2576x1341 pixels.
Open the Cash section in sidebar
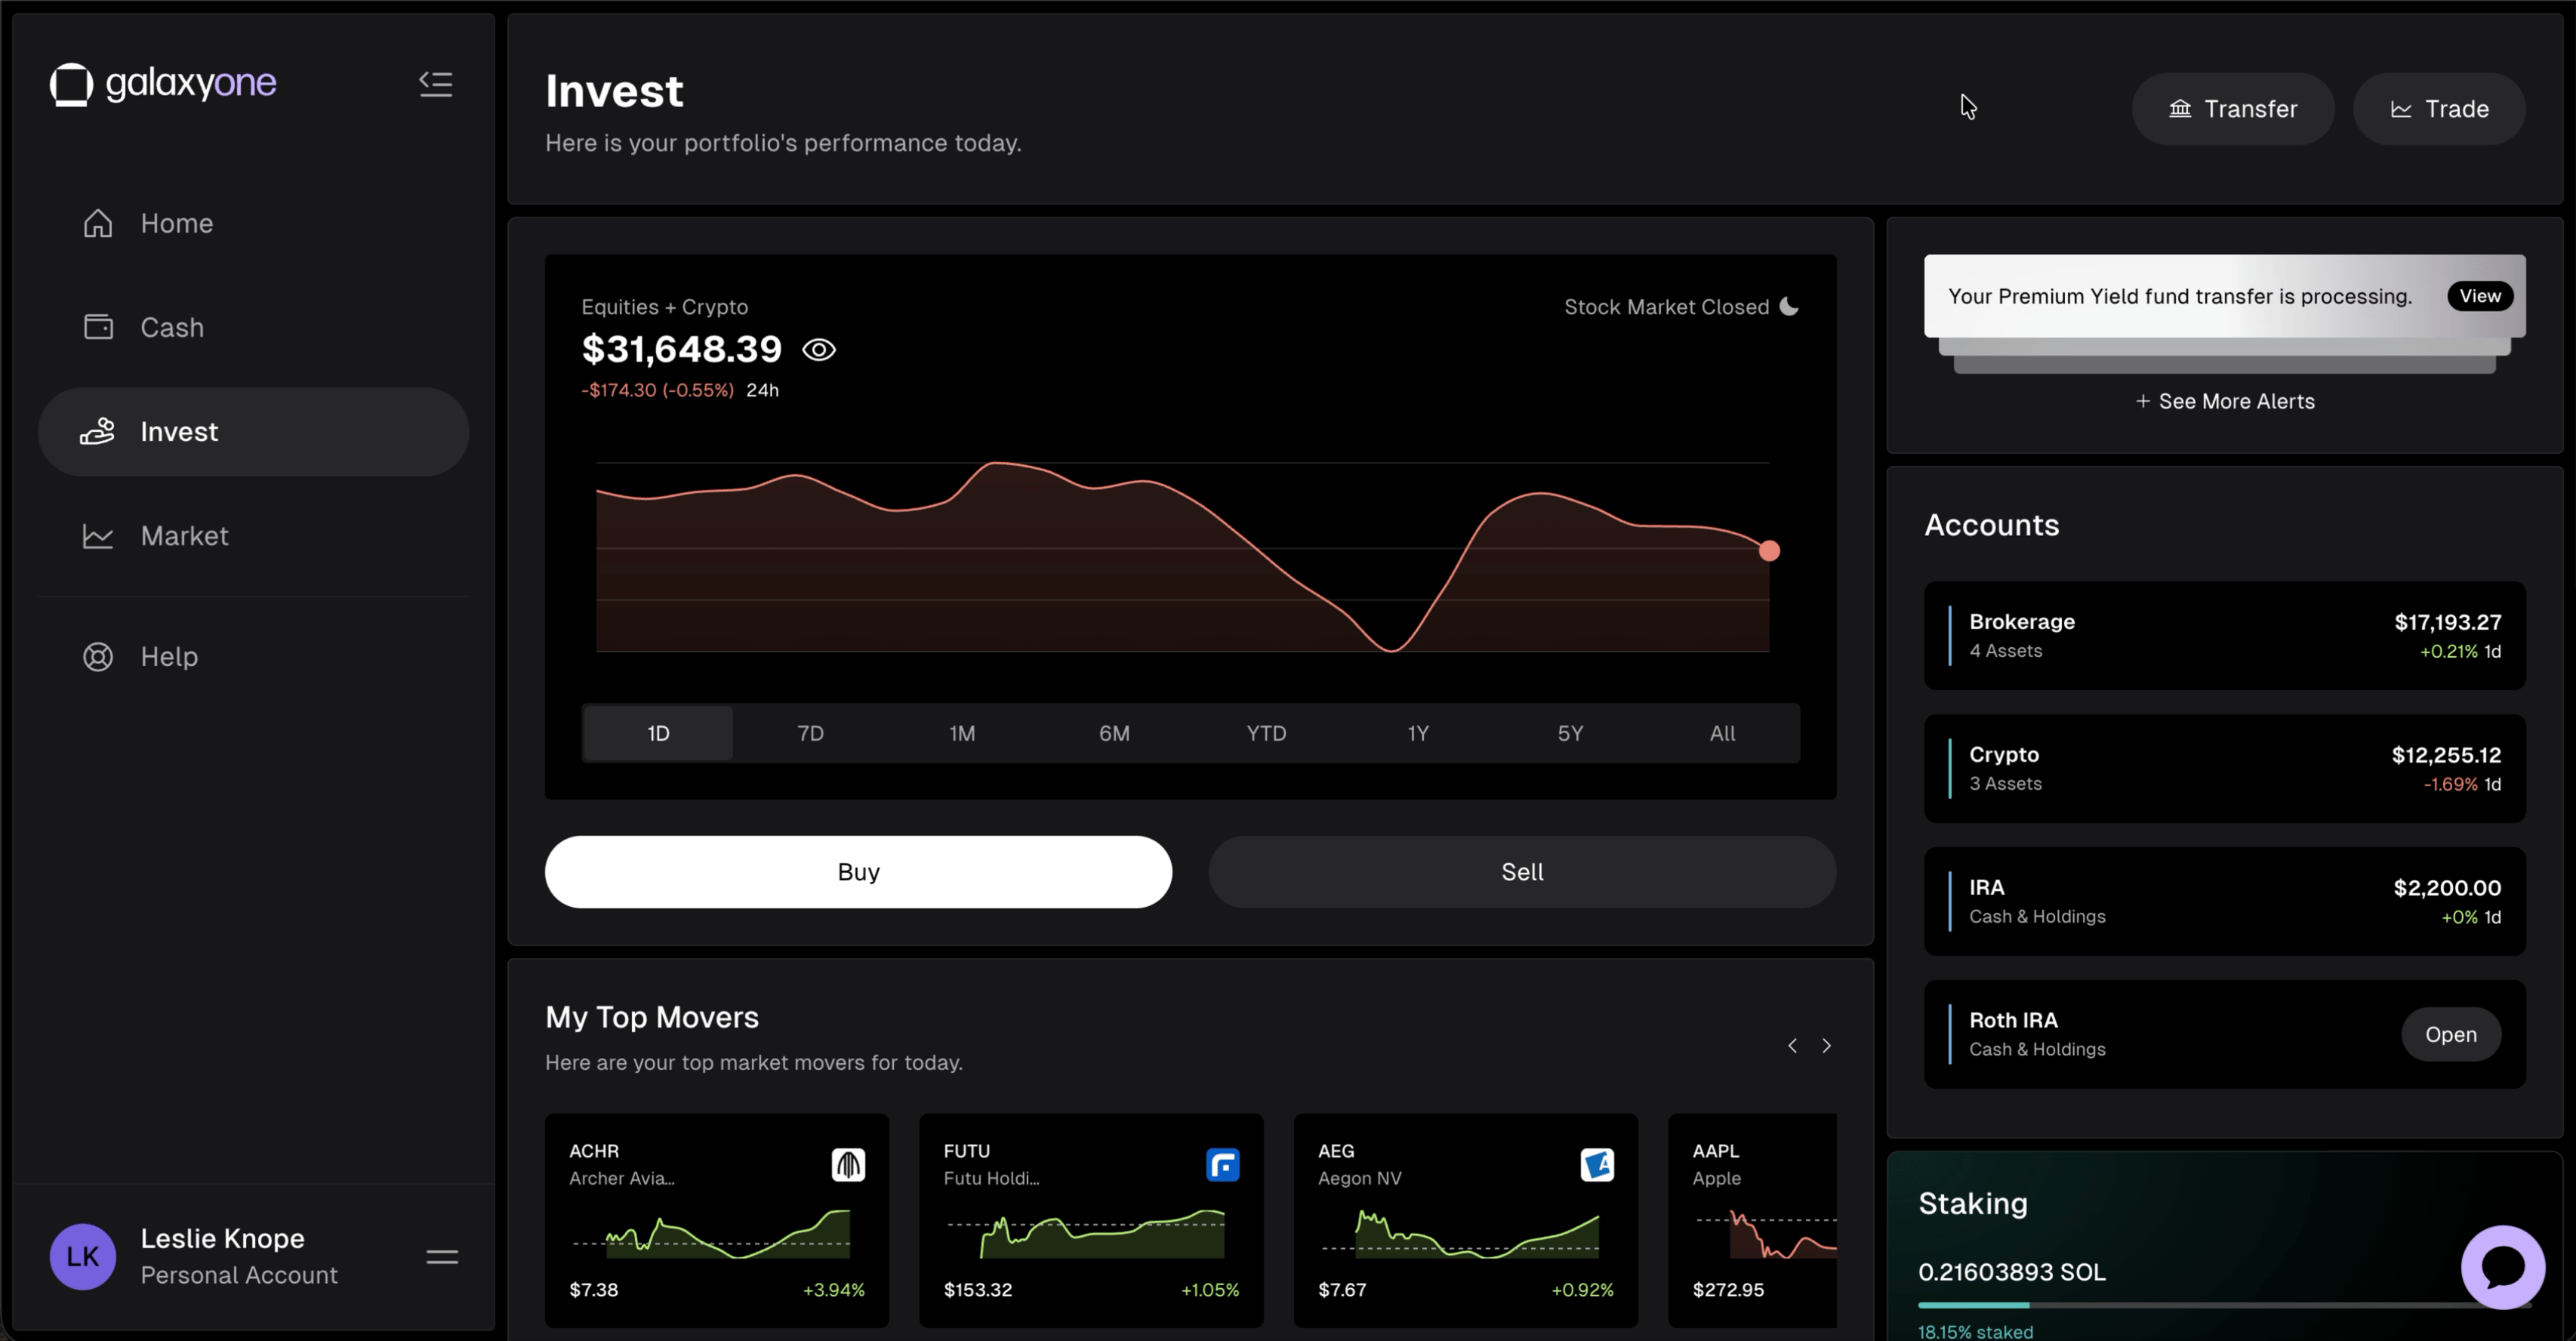(x=172, y=327)
